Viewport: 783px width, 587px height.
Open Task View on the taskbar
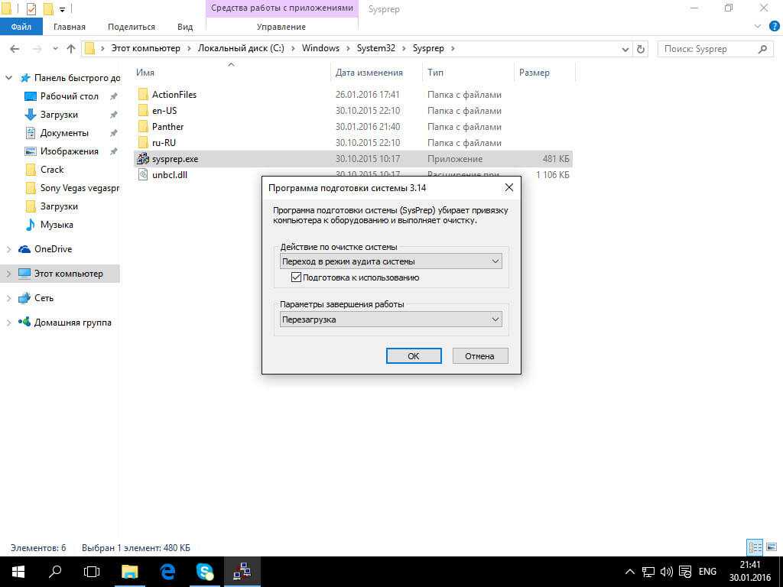[92, 571]
